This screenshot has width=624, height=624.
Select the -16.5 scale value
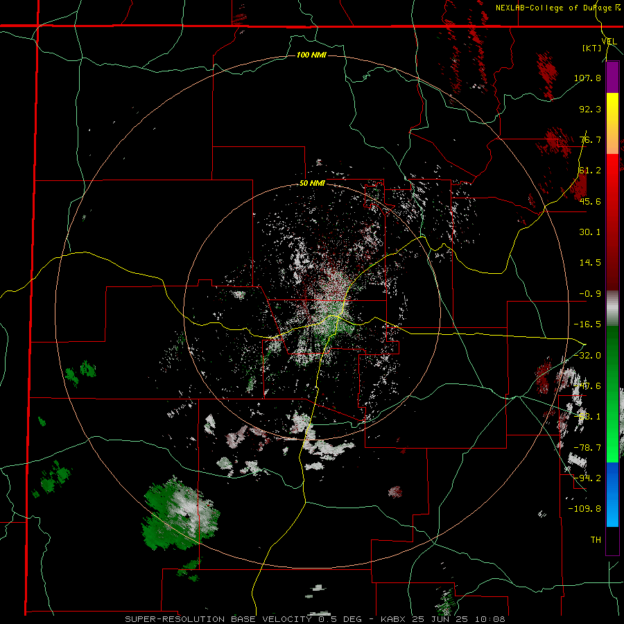coord(587,324)
